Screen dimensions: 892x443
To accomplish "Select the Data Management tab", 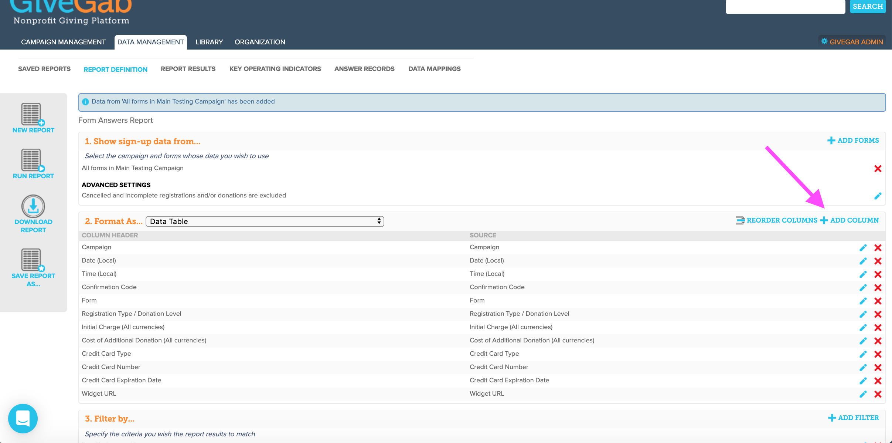I will pos(151,42).
